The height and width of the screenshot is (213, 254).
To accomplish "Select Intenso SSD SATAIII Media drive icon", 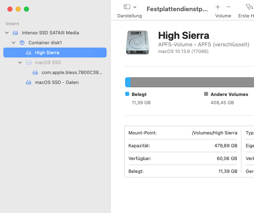I will [x=15, y=33].
